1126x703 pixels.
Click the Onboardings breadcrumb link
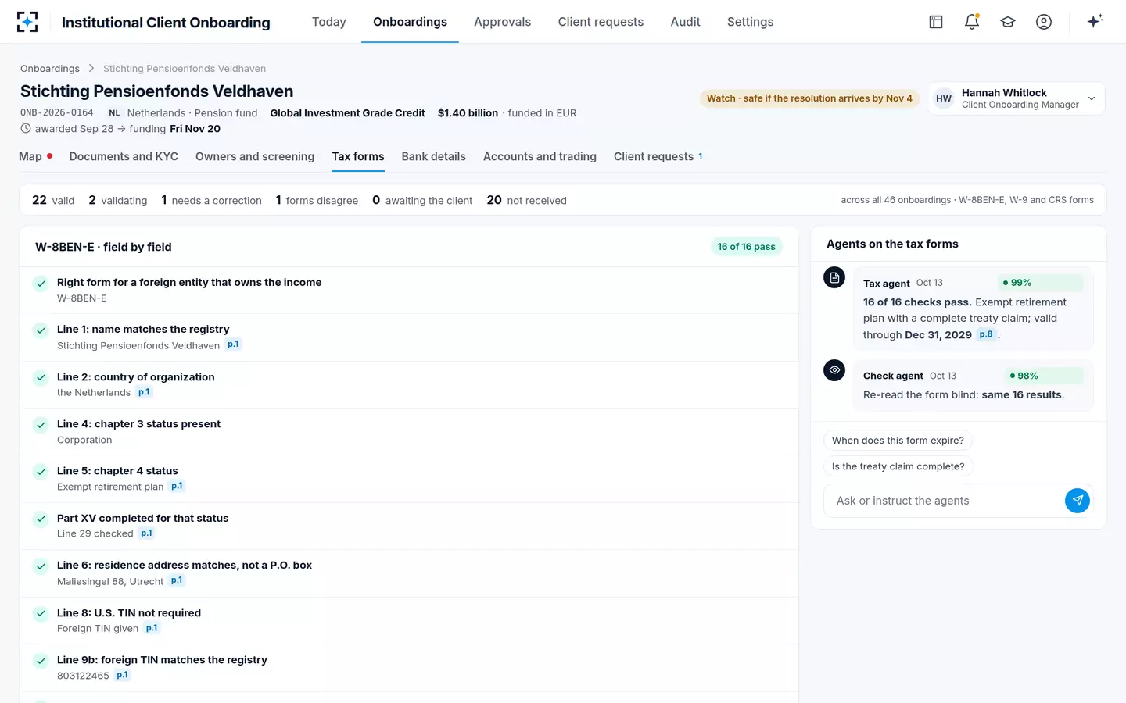50,69
